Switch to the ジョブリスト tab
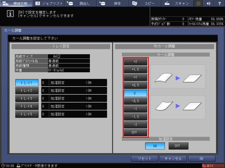225x168 pixels. pyautogui.click(x=49, y=3)
